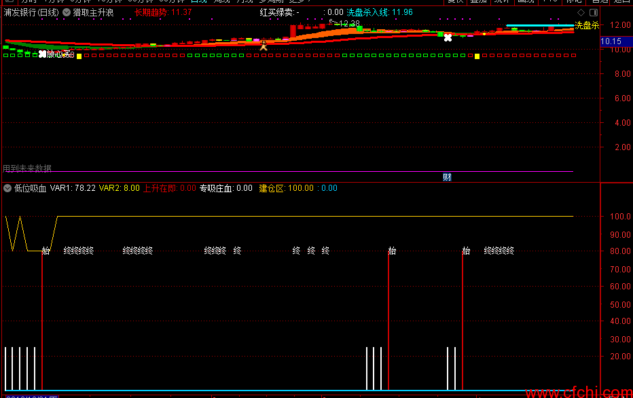Click the white X marker beside 放心买
This screenshot has height=398, width=633.
[x=42, y=54]
